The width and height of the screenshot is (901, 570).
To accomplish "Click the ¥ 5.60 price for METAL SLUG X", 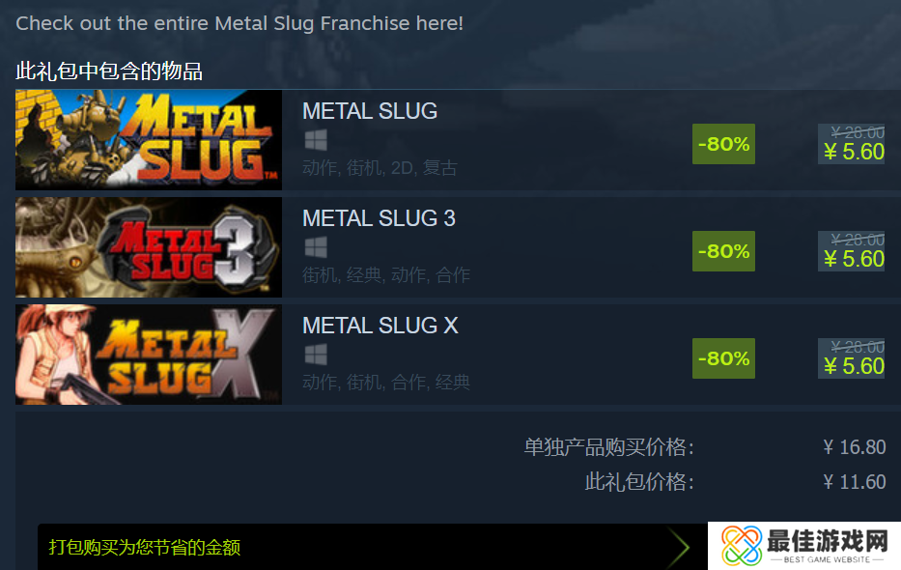I will click(854, 366).
